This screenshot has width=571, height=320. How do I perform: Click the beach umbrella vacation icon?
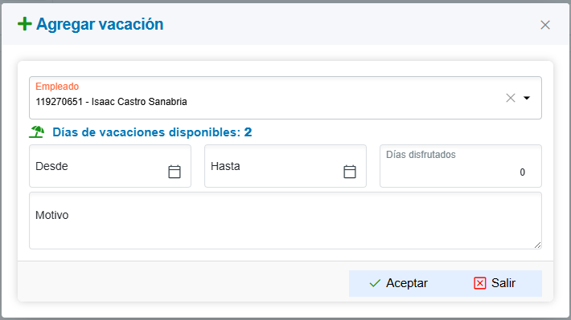(x=37, y=132)
